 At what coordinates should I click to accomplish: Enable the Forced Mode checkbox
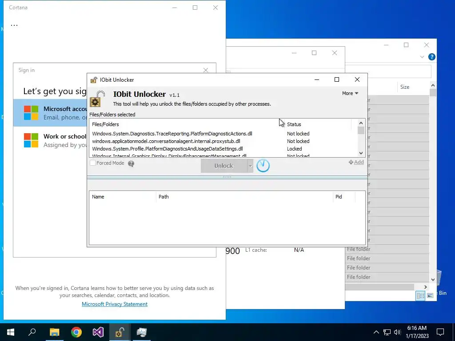click(92, 163)
